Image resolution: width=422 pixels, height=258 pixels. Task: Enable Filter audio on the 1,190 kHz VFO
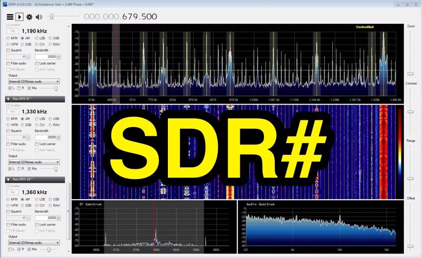pyautogui.click(x=8, y=64)
